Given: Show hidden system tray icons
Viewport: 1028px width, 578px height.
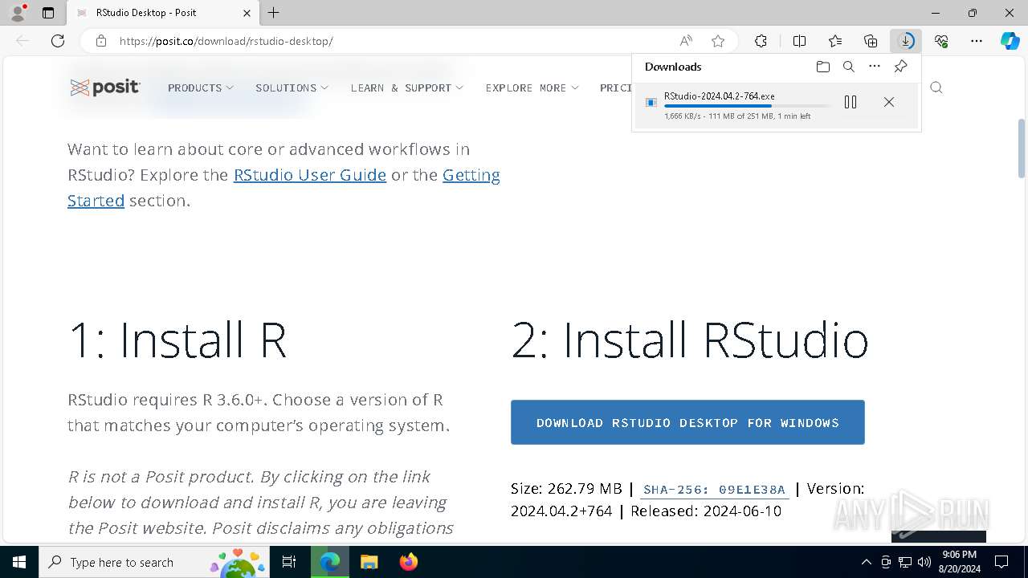Looking at the screenshot, I should click(866, 562).
